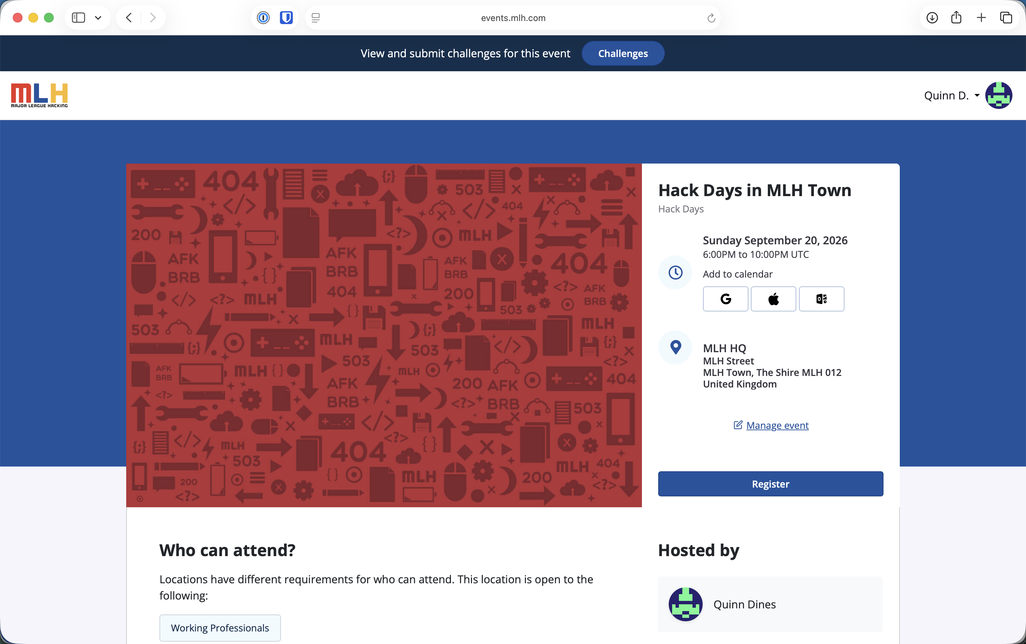This screenshot has height=644, width=1026.
Task: Open the Quinn D. account dropdown
Action: click(951, 95)
